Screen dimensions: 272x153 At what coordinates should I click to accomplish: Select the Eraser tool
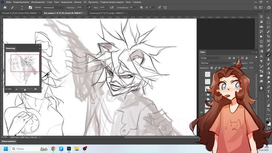[268, 68]
